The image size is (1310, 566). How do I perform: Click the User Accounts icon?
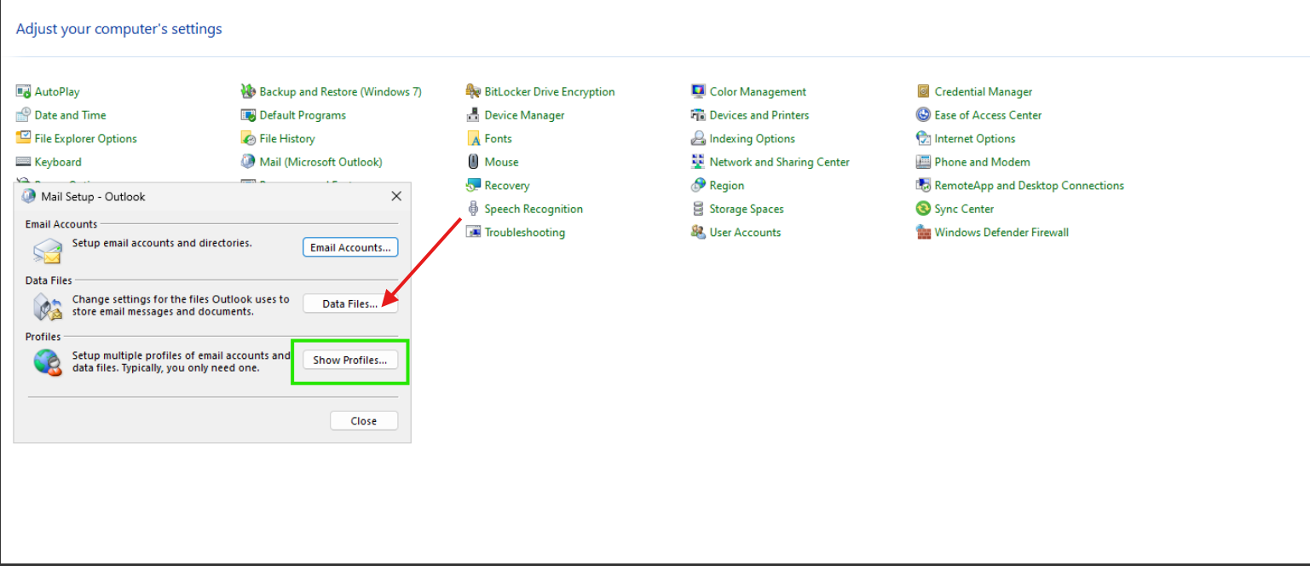click(698, 232)
